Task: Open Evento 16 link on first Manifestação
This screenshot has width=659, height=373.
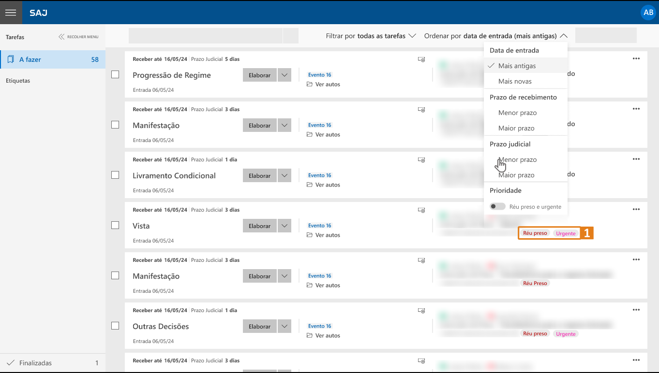Action: point(319,125)
